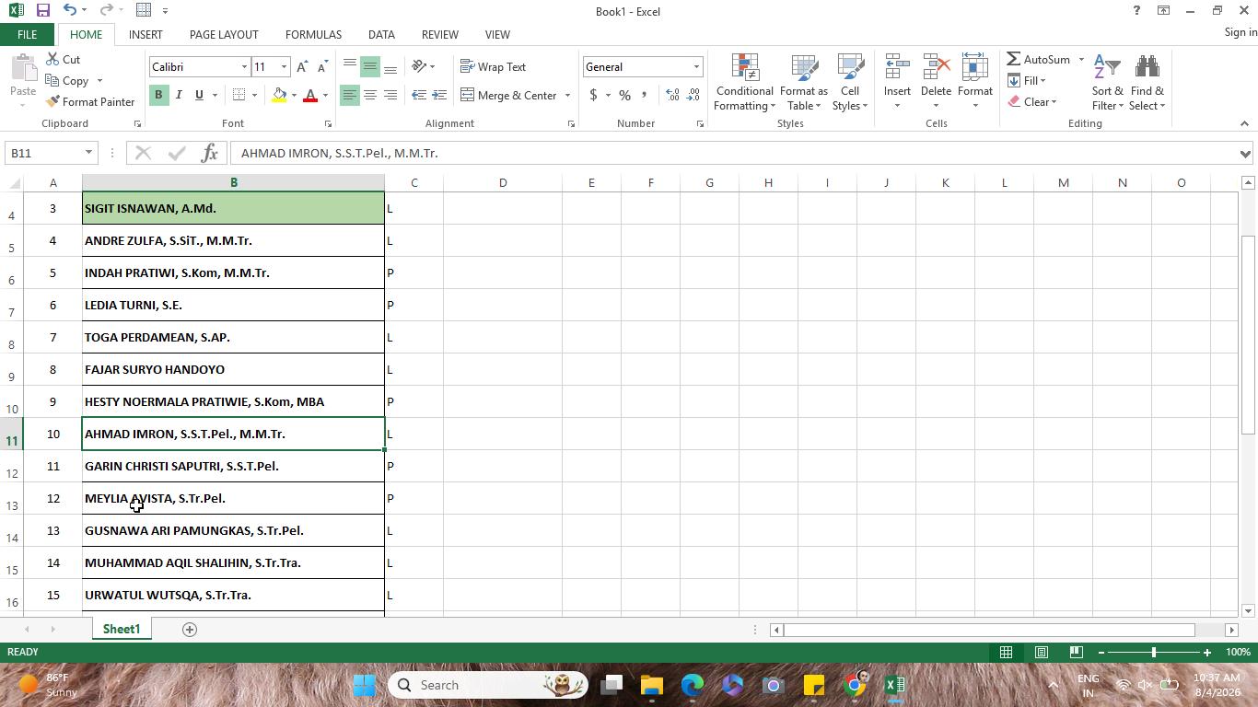The image size is (1258, 707).
Task: Toggle Wrap Text option
Action: 493,67
